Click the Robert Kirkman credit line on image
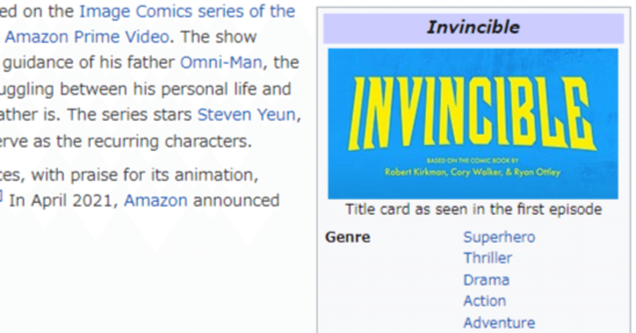The width and height of the screenshot is (636, 333). pyautogui.click(x=472, y=172)
